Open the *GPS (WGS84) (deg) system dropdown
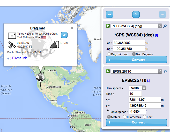 tap(136, 26)
